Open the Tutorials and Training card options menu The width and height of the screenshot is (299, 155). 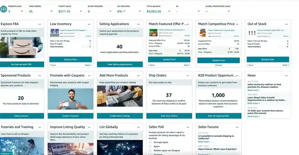(40, 127)
